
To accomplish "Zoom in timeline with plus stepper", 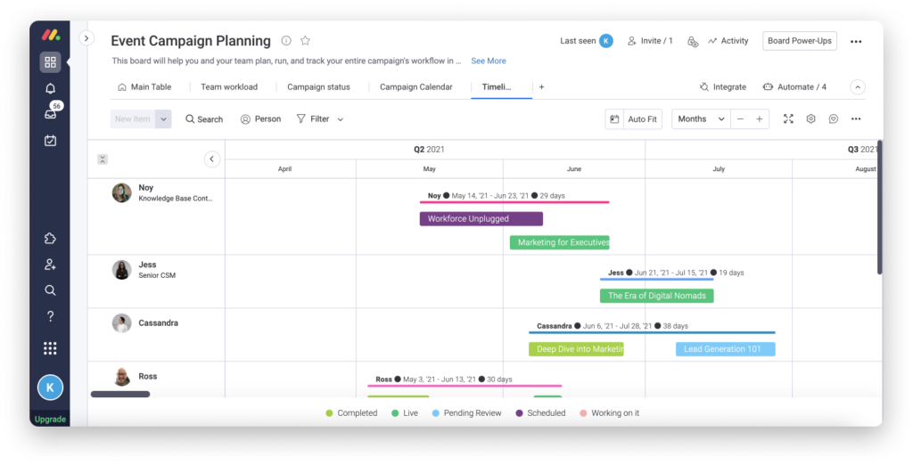I will [x=760, y=119].
